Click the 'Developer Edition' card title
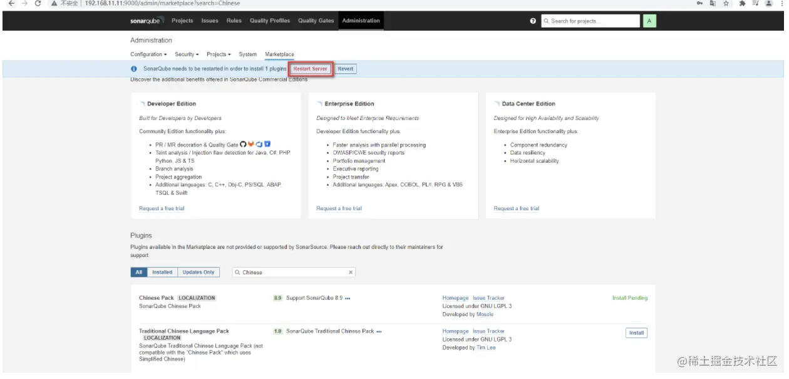The width and height of the screenshot is (789, 379). [172, 104]
